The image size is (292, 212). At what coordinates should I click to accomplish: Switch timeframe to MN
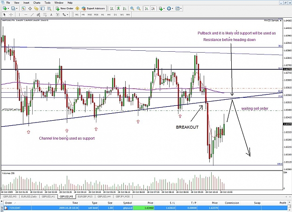(x=128, y=14)
